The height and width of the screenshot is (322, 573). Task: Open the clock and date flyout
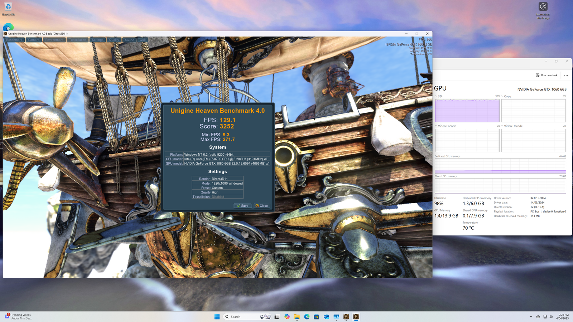point(562,317)
